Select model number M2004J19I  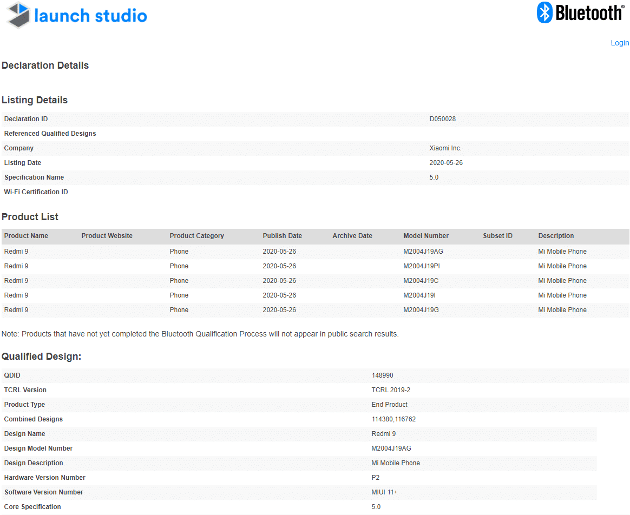click(419, 295)
